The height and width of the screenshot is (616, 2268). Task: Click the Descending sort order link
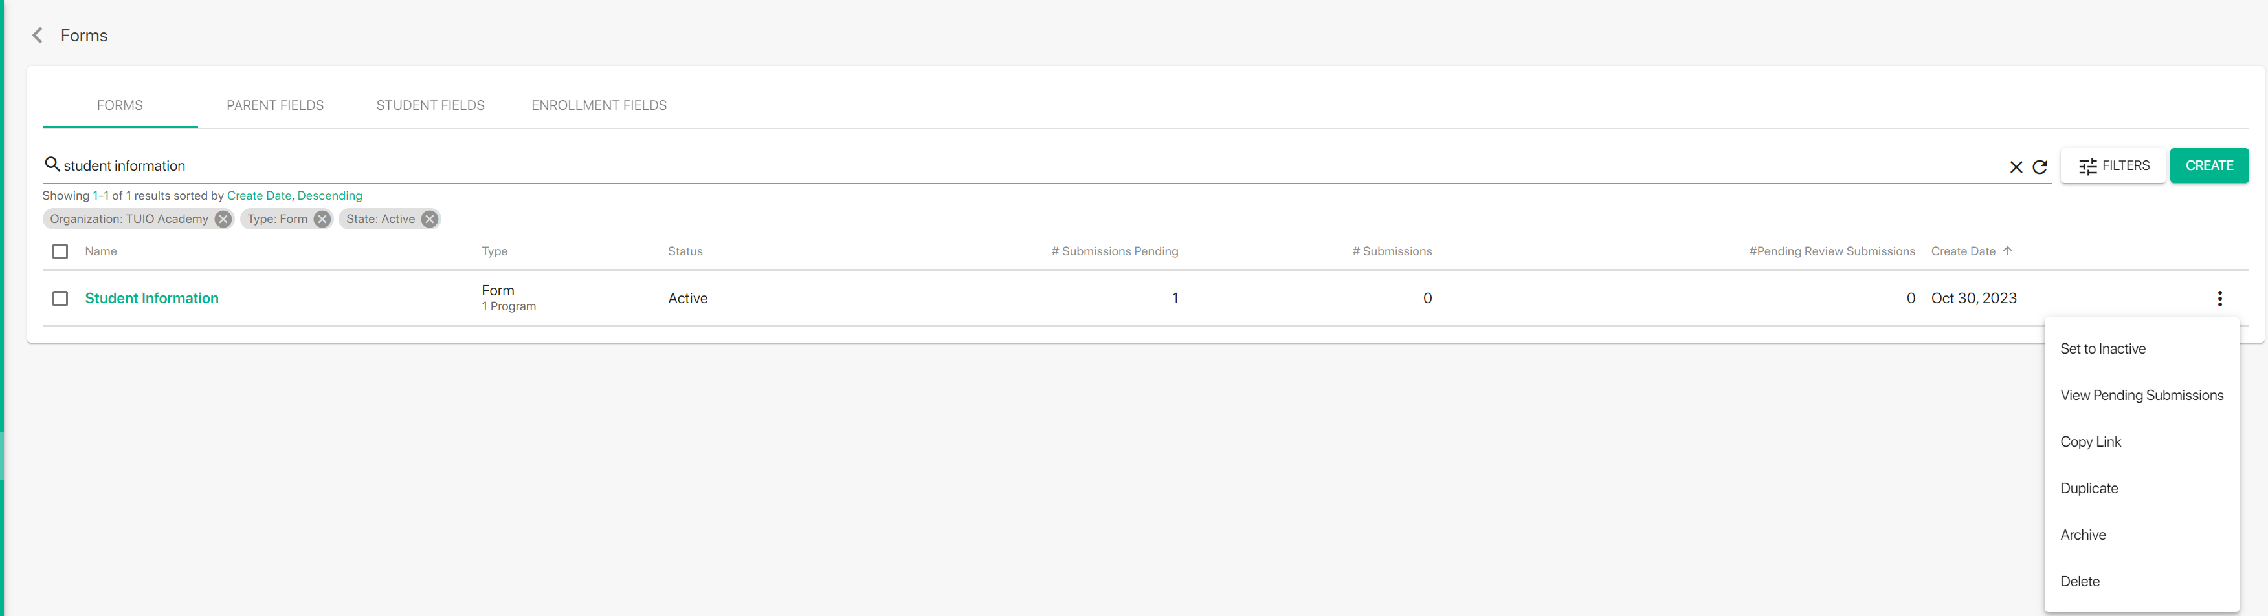point(329,195)
